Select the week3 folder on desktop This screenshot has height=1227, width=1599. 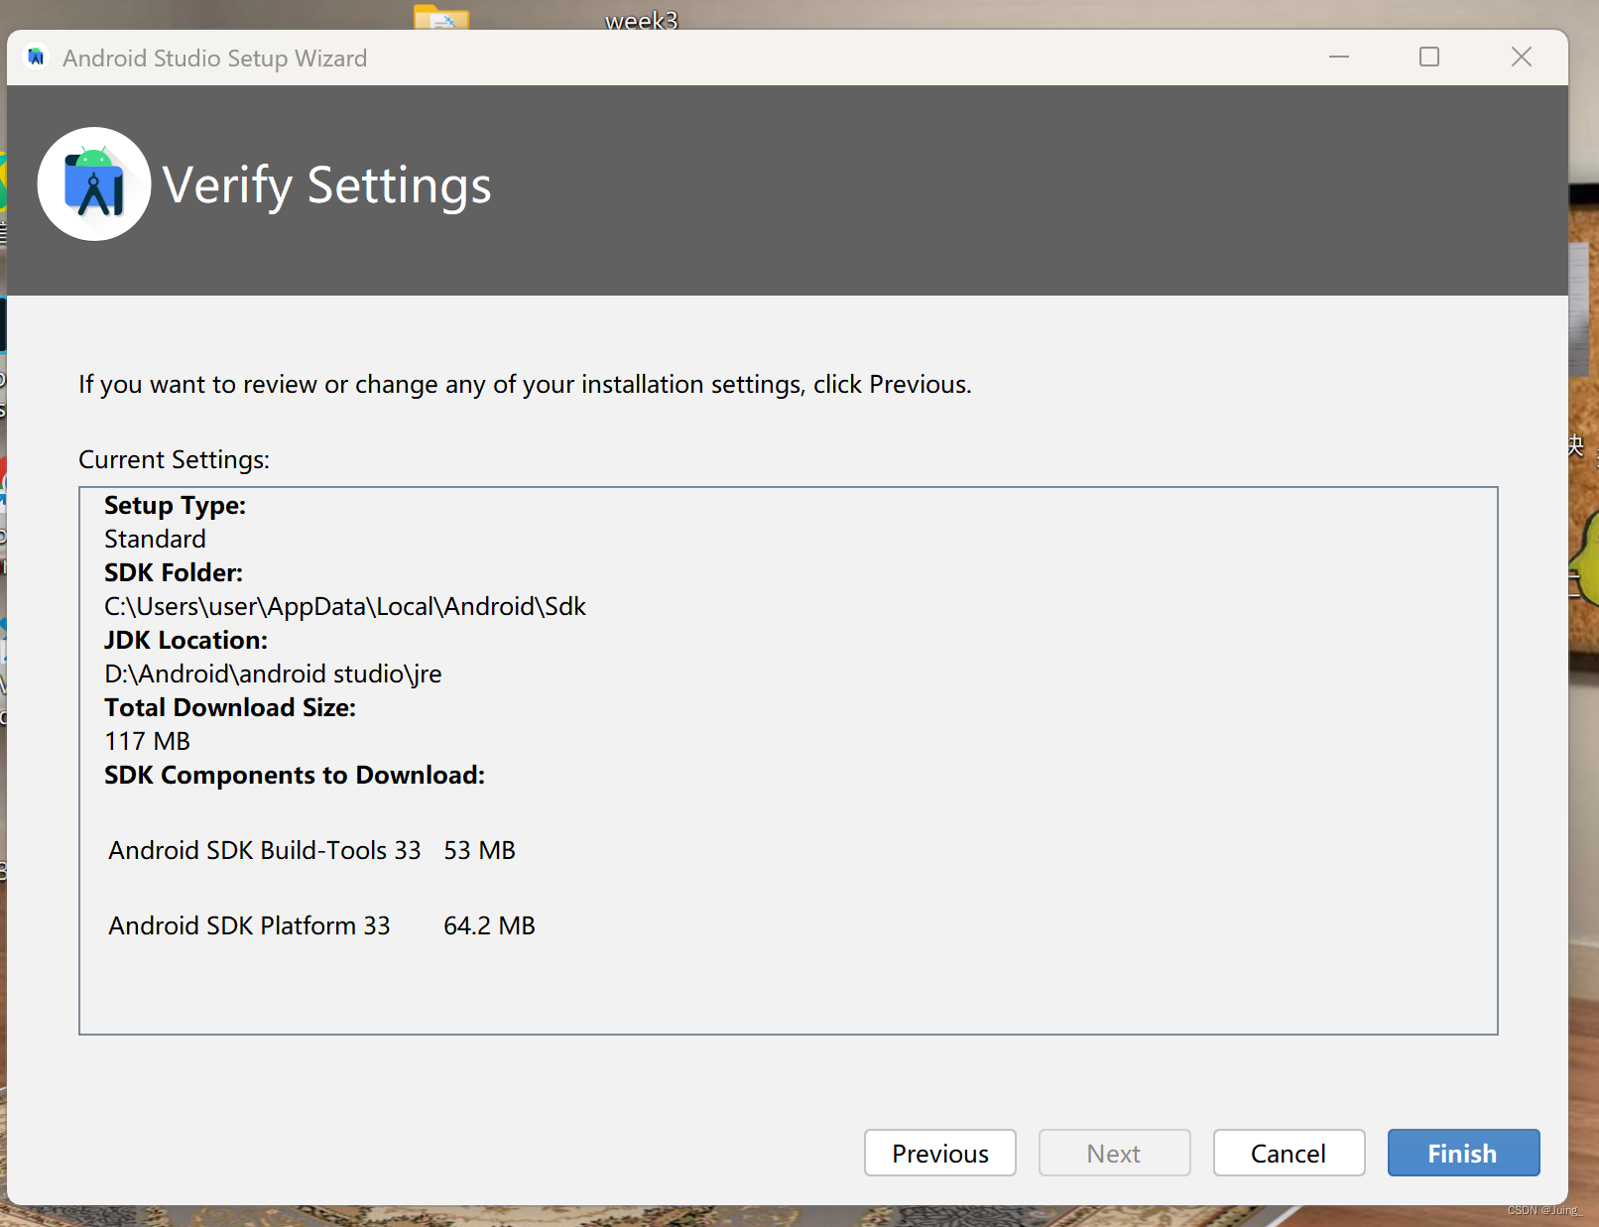pos(642,20)
